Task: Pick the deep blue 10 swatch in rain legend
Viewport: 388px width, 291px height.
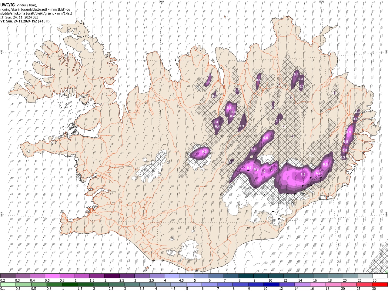Action: (x=271, y=284)
